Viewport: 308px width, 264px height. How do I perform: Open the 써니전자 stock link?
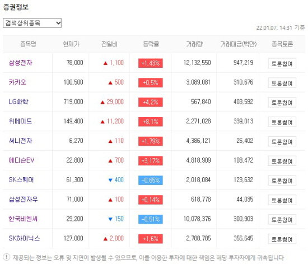(x=20, y=141)
